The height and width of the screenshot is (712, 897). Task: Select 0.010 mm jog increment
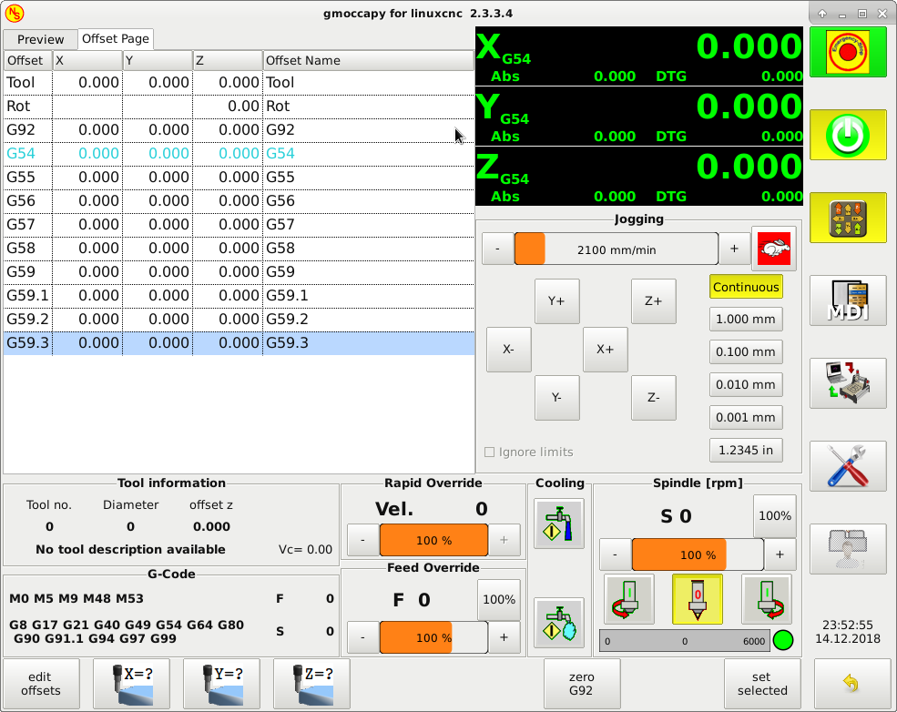[746, 385]
